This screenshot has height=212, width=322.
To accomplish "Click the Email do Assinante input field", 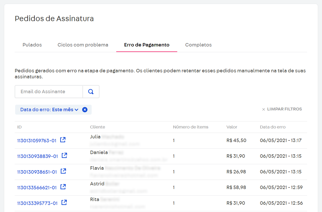I will pyautogui.click(x=48, y=92).
